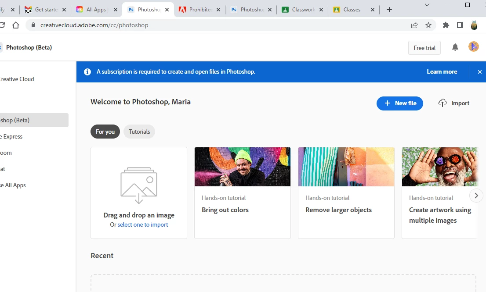
Task: Click the Bring out colors title
Action: [x=225, y=210]
